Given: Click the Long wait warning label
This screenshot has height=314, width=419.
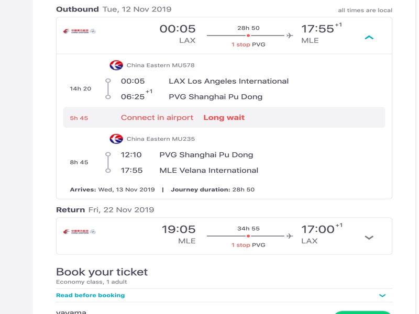Looking at the screenshot, I should (x=224, y=117).
